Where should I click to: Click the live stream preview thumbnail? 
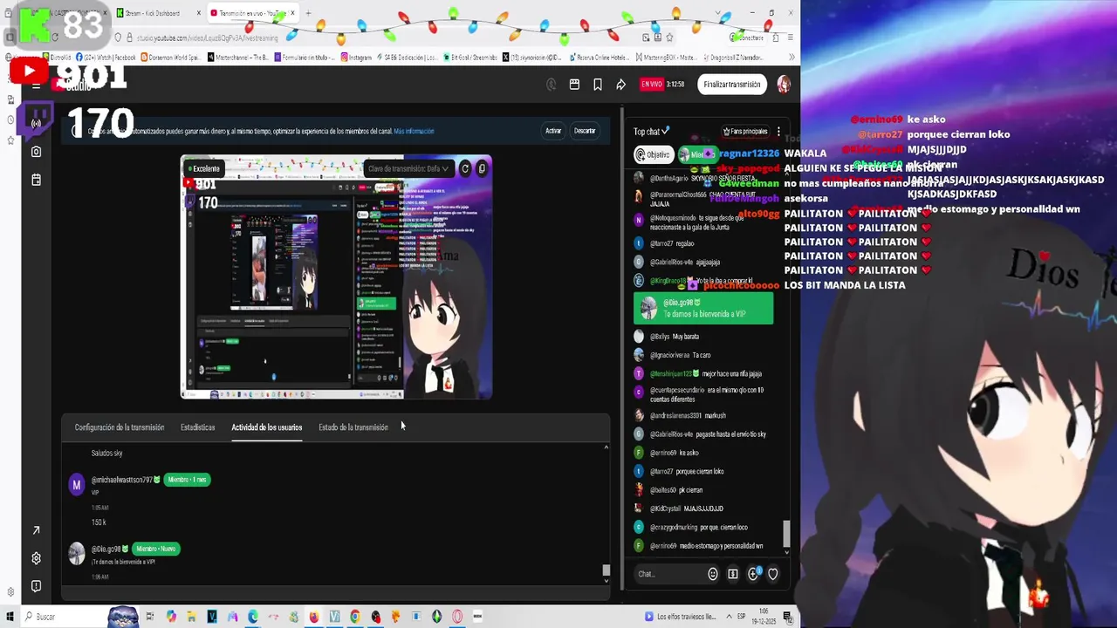point(336,276)
